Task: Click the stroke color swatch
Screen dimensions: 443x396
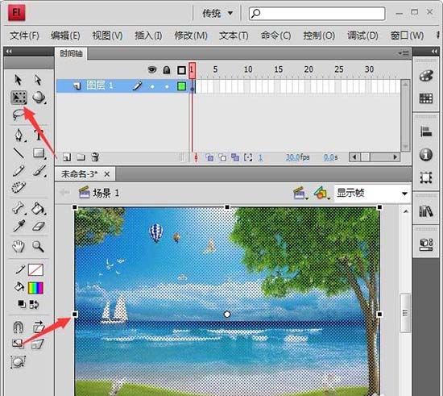Action: pos(35,270)
